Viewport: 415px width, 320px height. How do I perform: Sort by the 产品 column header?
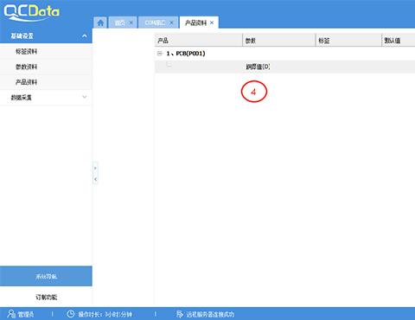[199, 41]
